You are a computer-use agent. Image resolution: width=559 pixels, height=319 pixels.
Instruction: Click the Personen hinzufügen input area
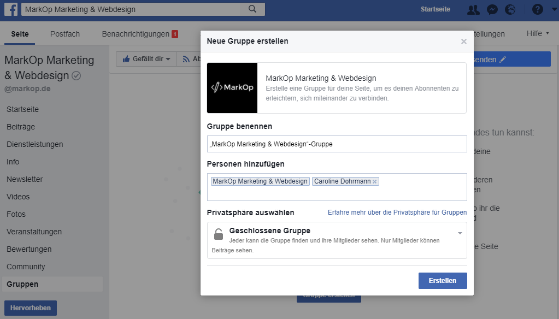337,187
